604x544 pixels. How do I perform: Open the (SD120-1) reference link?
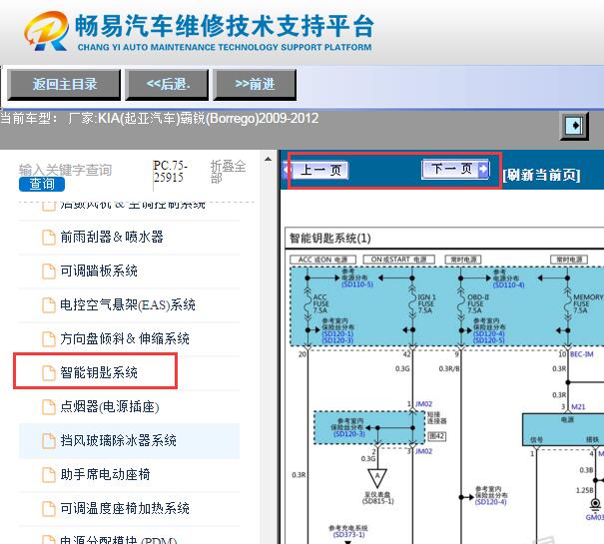(337, 333)
